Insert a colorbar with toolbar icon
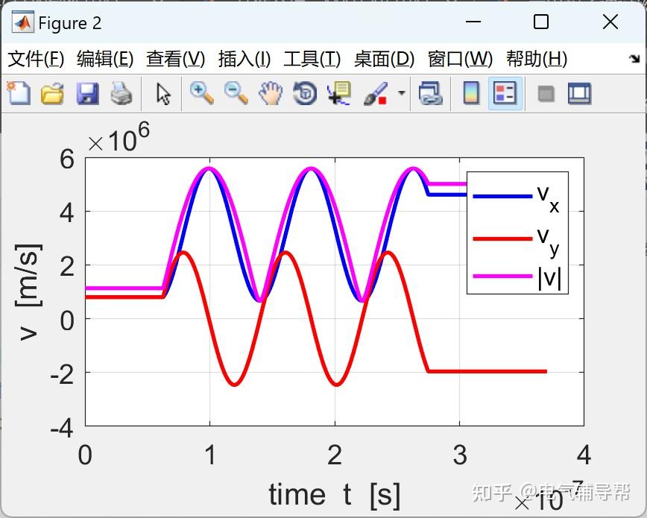Image resolution: width=647 pixels, height=518 pixels. pyautogui.click(x=471, y=93)
